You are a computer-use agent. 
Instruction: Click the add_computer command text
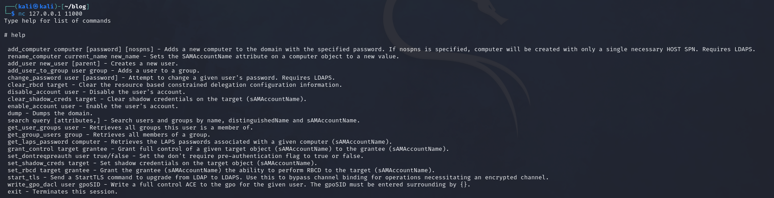click(x=29, y=49)
